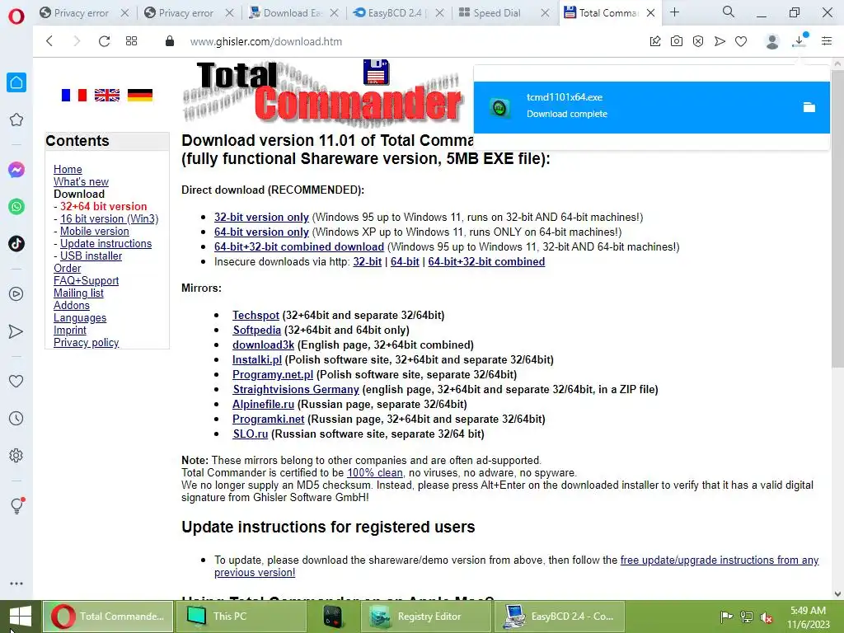Image resolution: width=844 pixels, height=633 pixels.
Task: Switch to the Download EasyBCD tab
Action: (294, 13)
